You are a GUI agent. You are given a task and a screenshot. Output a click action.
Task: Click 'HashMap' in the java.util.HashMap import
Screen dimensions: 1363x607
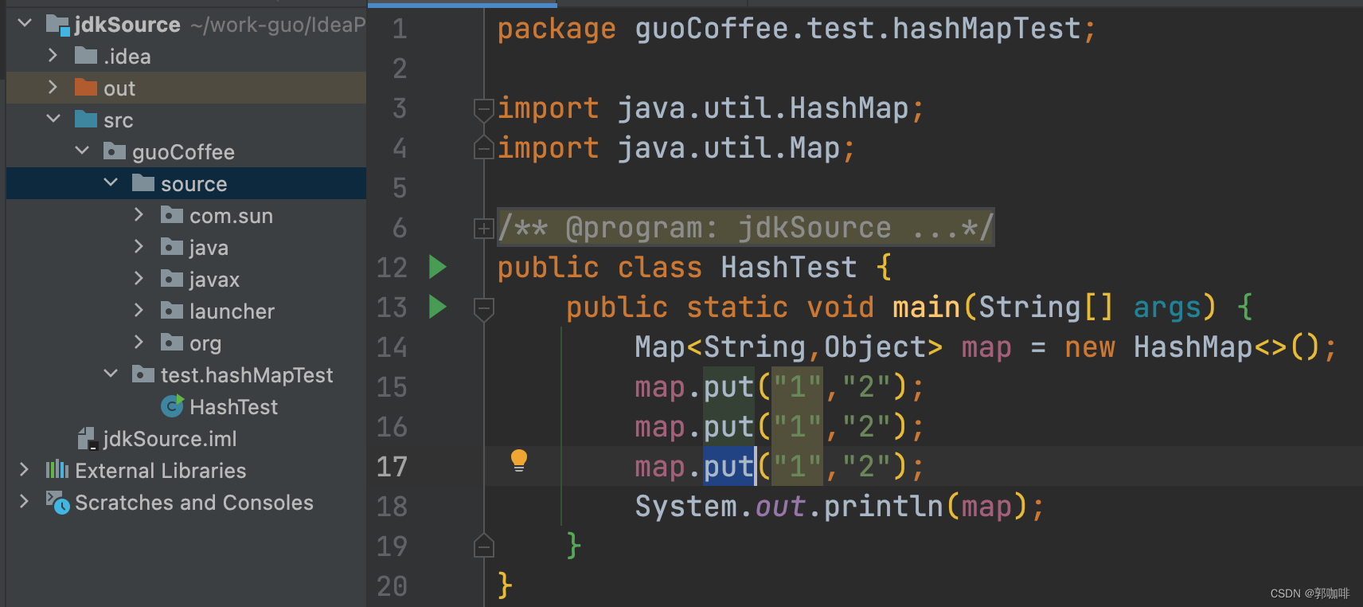click(x=849, y=108)
